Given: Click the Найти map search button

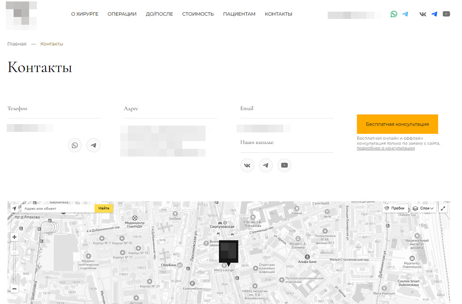Looking at the screenshot, I should click(x=104, y=208).
